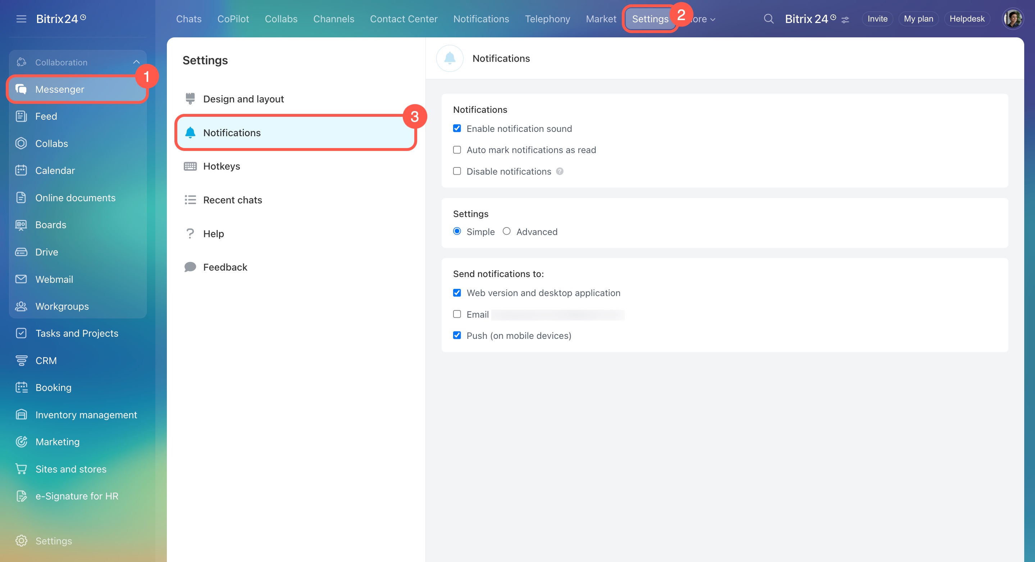This screenshot has height=562, width=1035.
Task: Click the Marketing target icon
Action: click(x=21, y=442)
